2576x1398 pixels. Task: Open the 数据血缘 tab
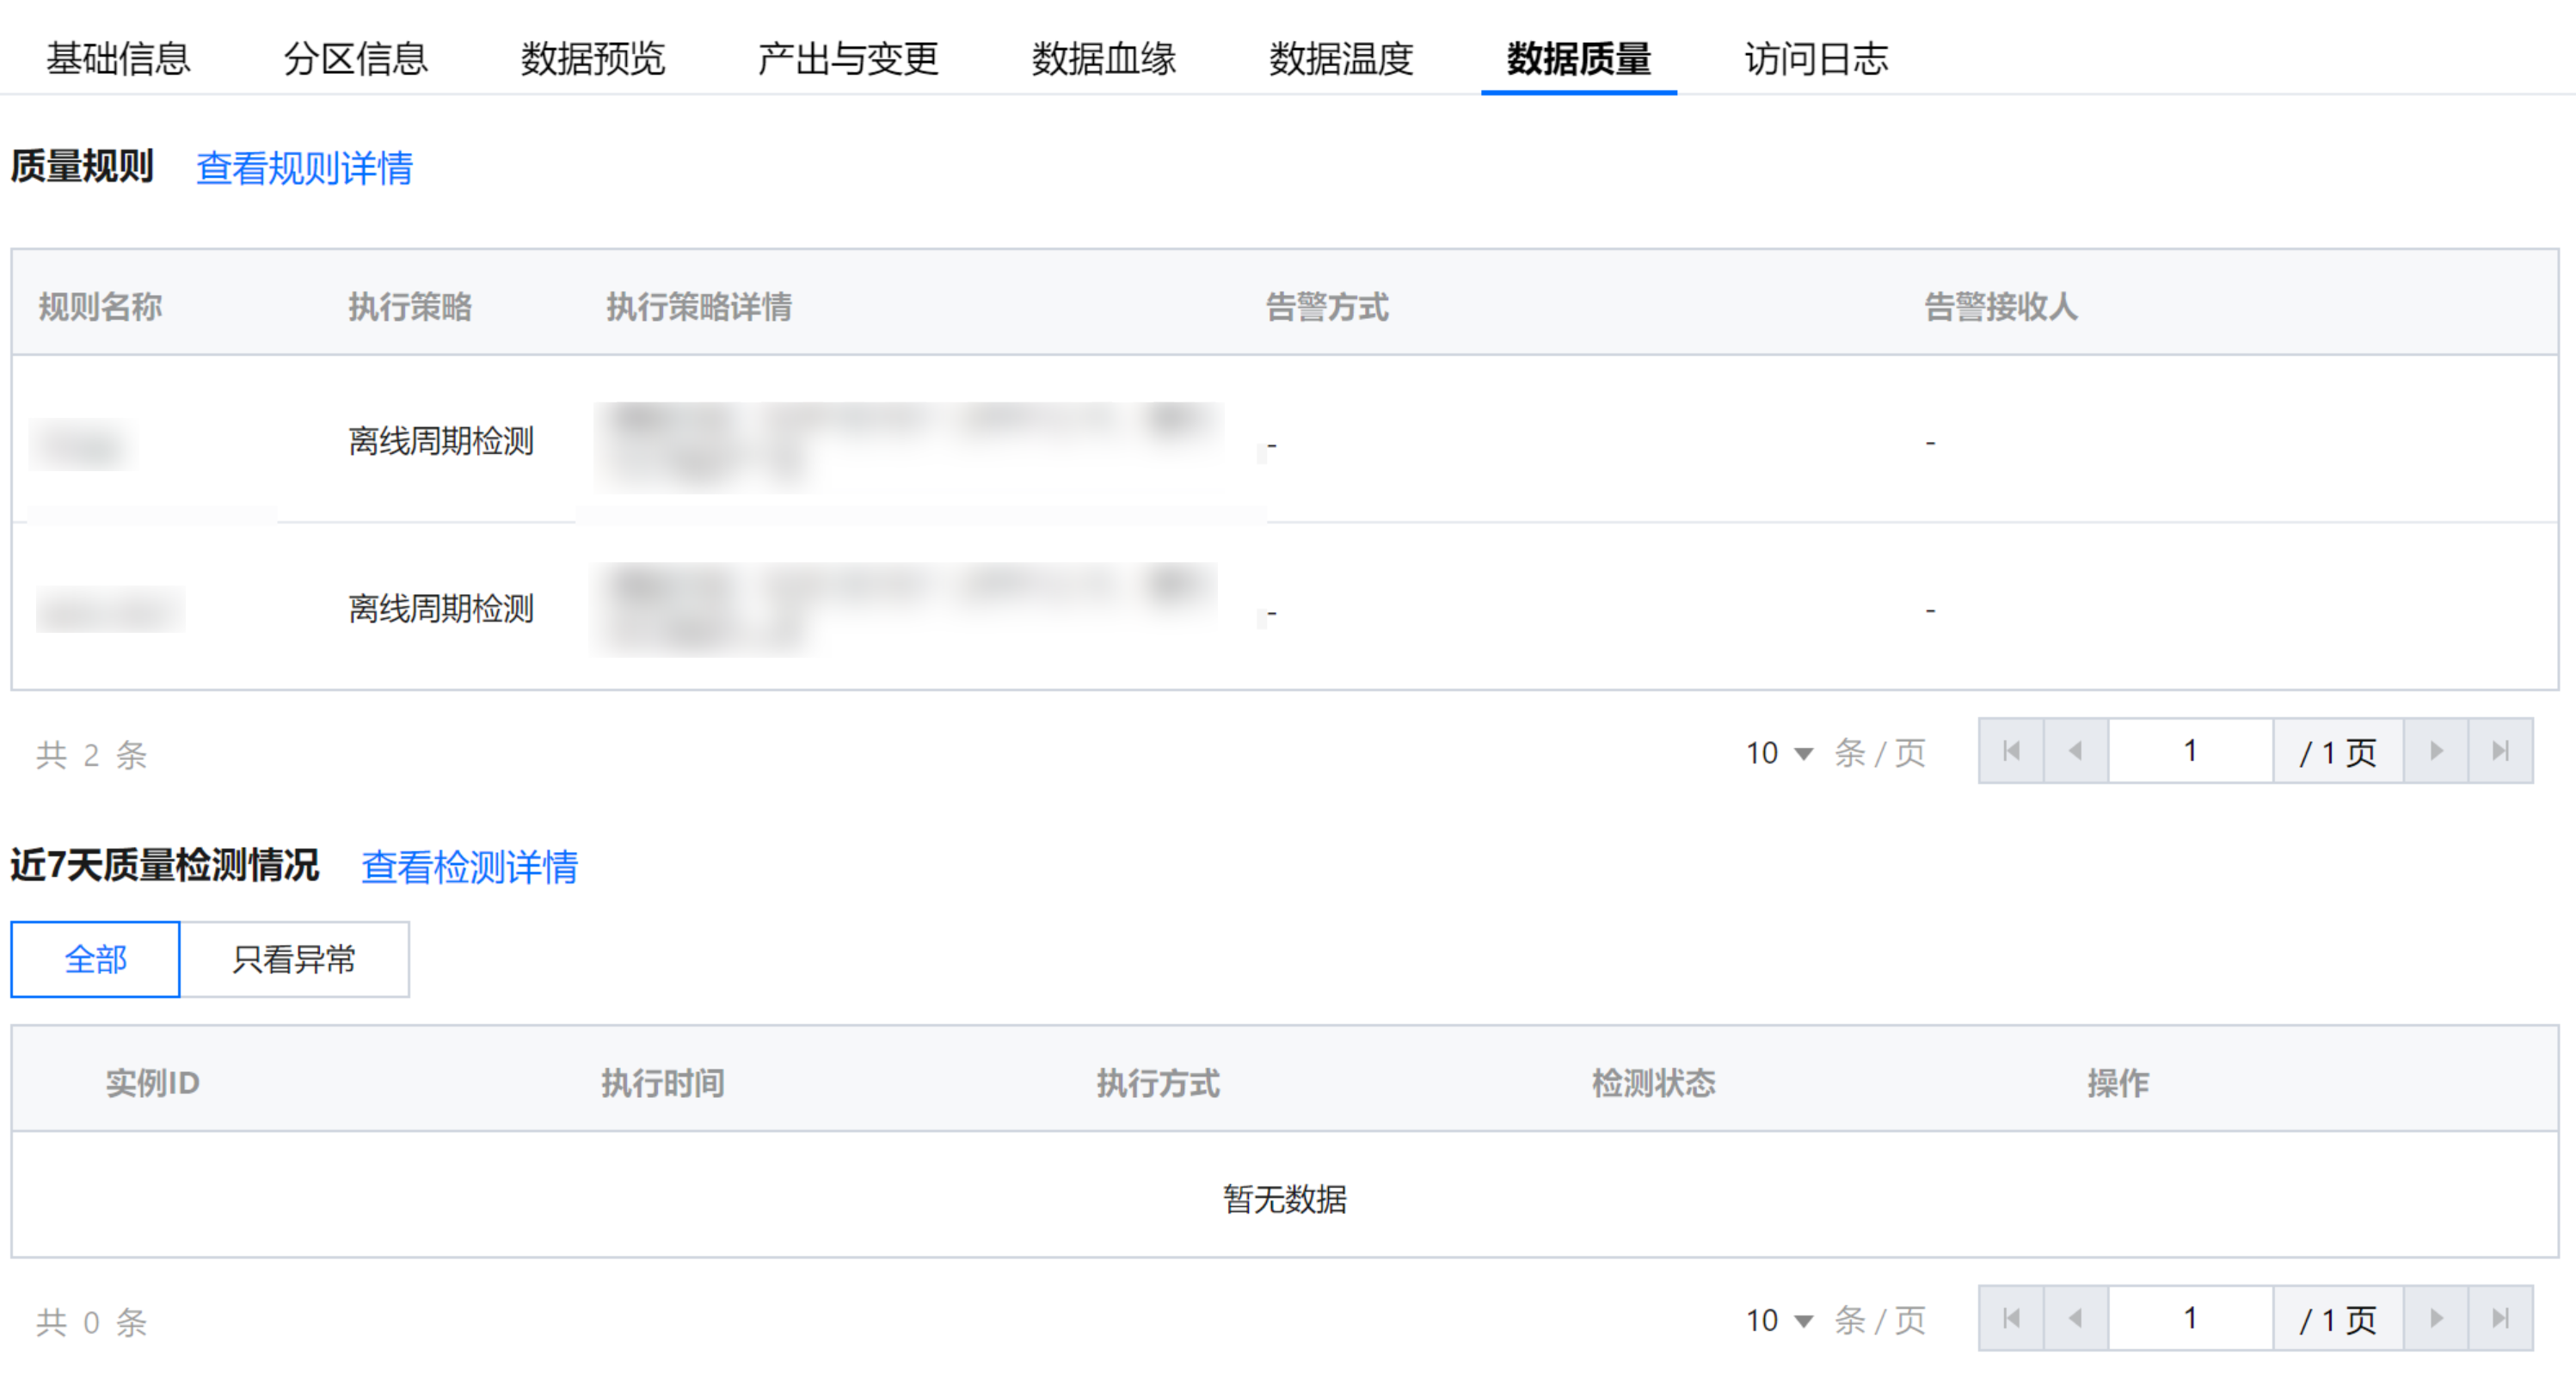pyautogui.click(x=1103, y=58)
